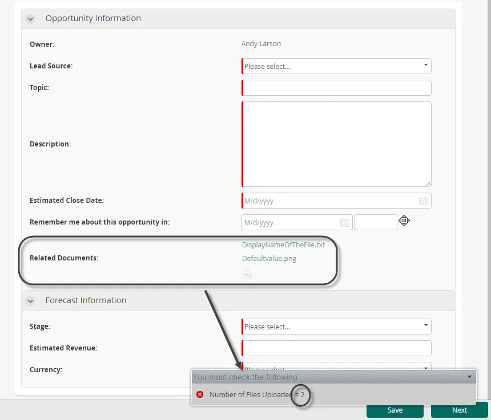Click the Opportunity Information header title
This screenshot has height=420, width=491.
[x=93, y=18]
